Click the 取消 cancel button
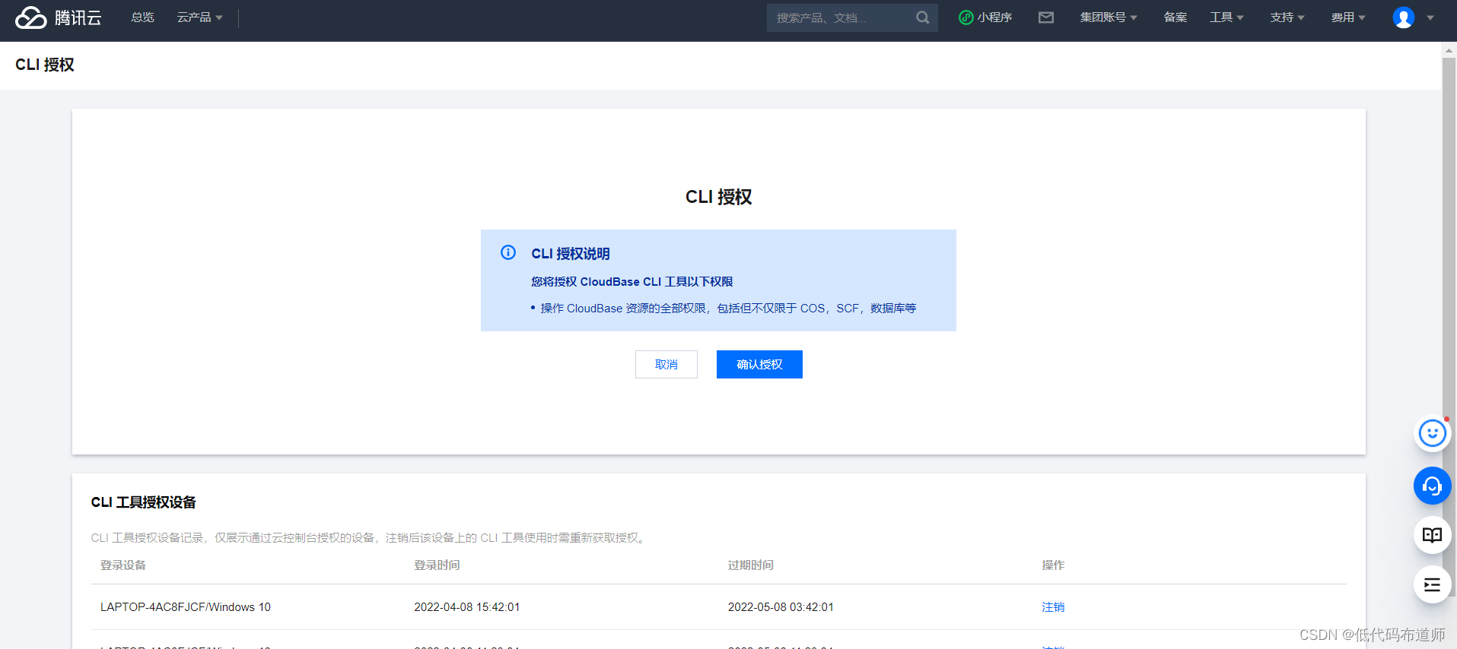Screen dimensions: 1457x649 666,365
